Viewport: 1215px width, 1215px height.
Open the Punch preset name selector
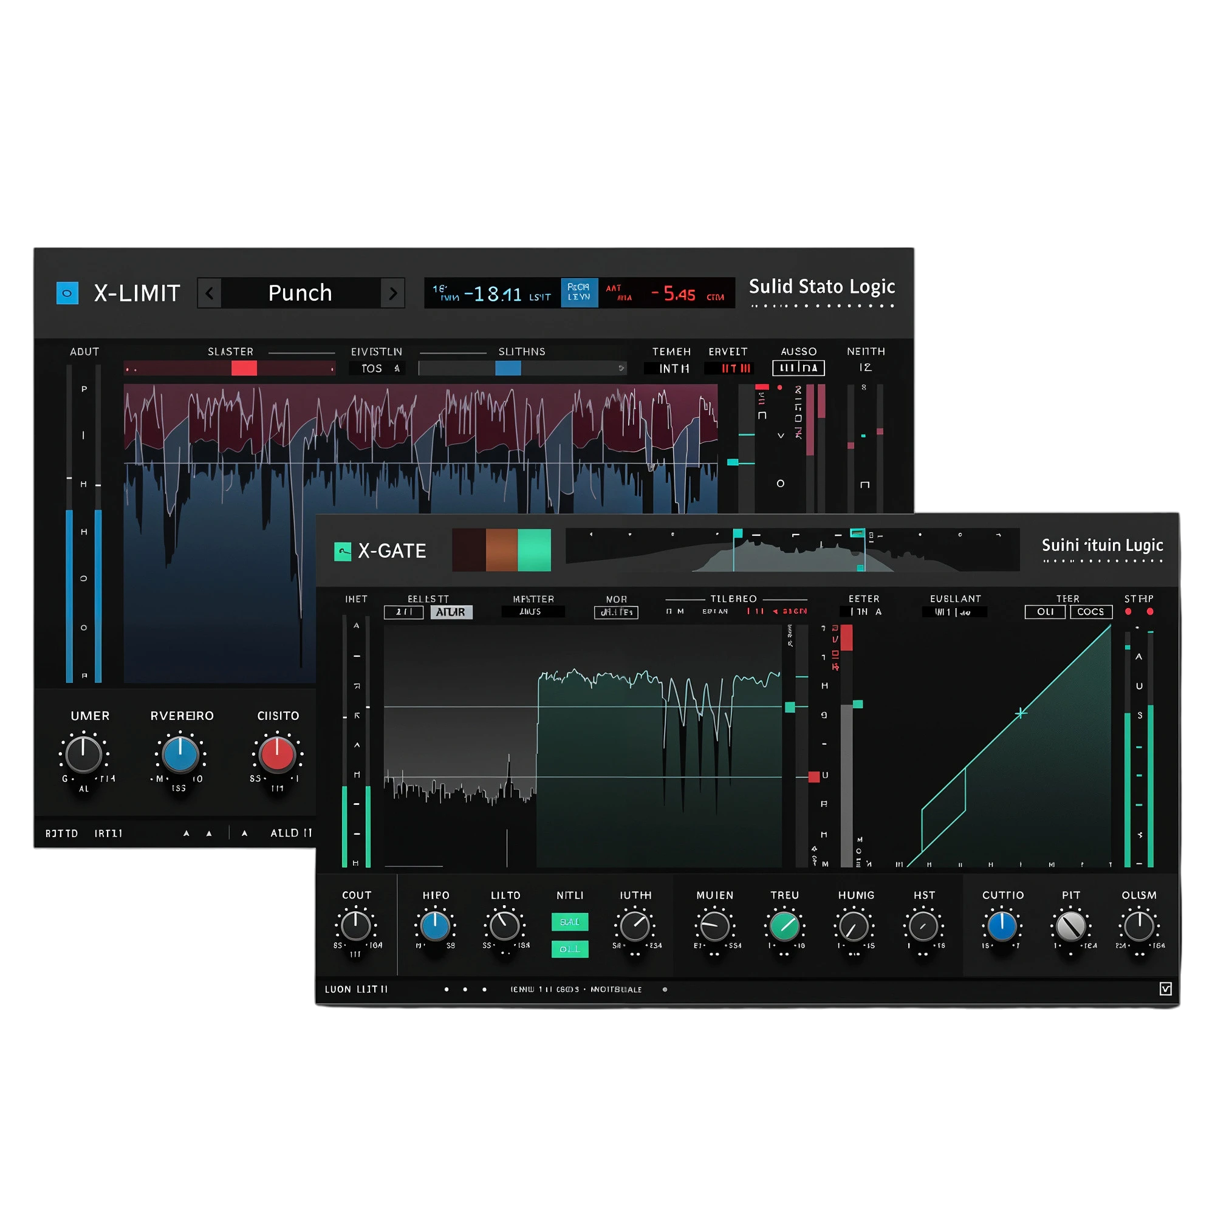[x=301, y=293]
